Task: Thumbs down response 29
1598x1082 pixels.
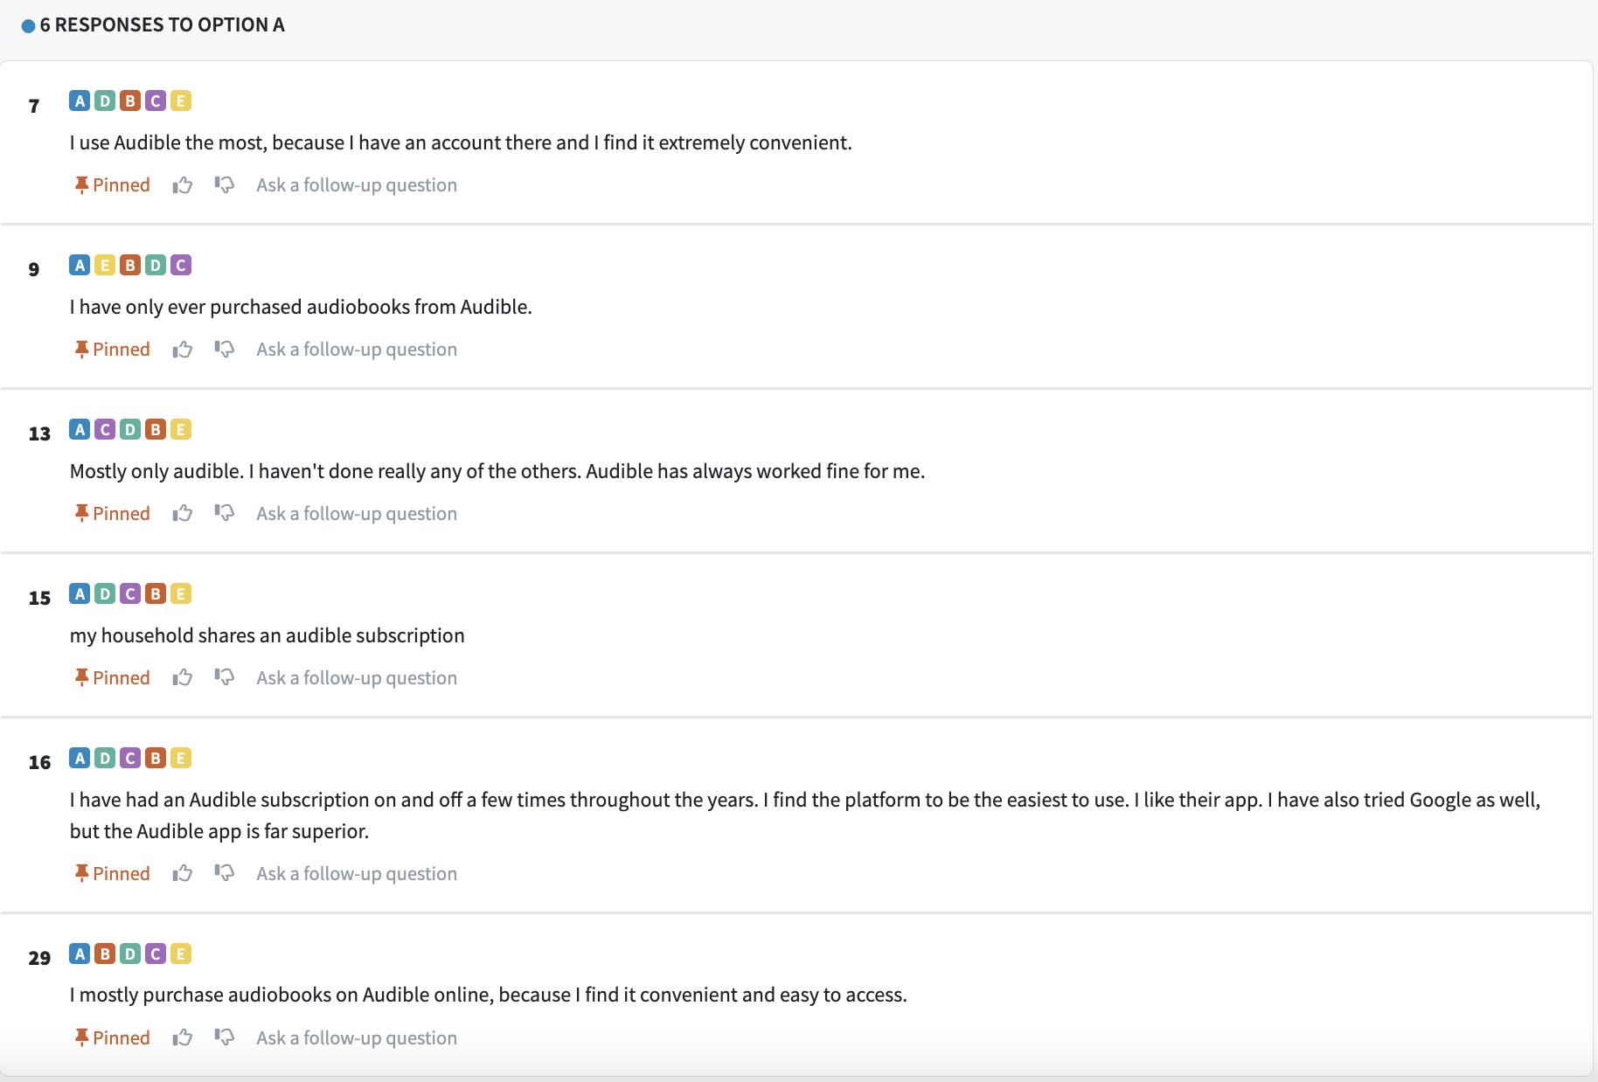Action: tap(225, 1038)
